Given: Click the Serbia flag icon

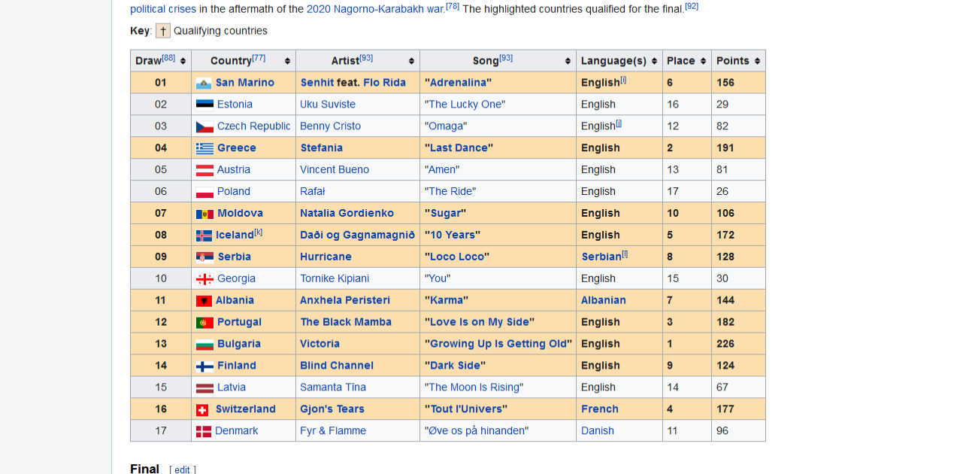Looking at the screenshot, I should pos(204,257).
